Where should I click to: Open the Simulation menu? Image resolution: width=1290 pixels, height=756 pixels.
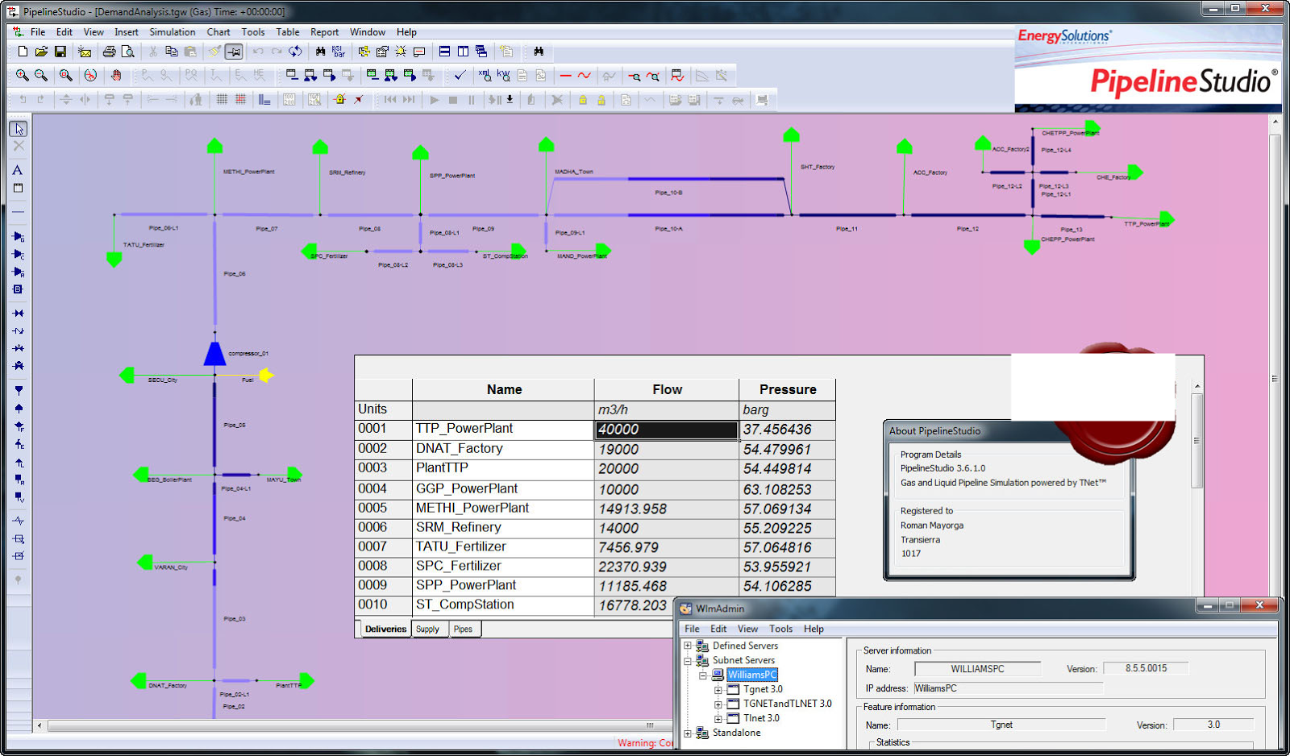pyautogui.click(x=172, y=32)
